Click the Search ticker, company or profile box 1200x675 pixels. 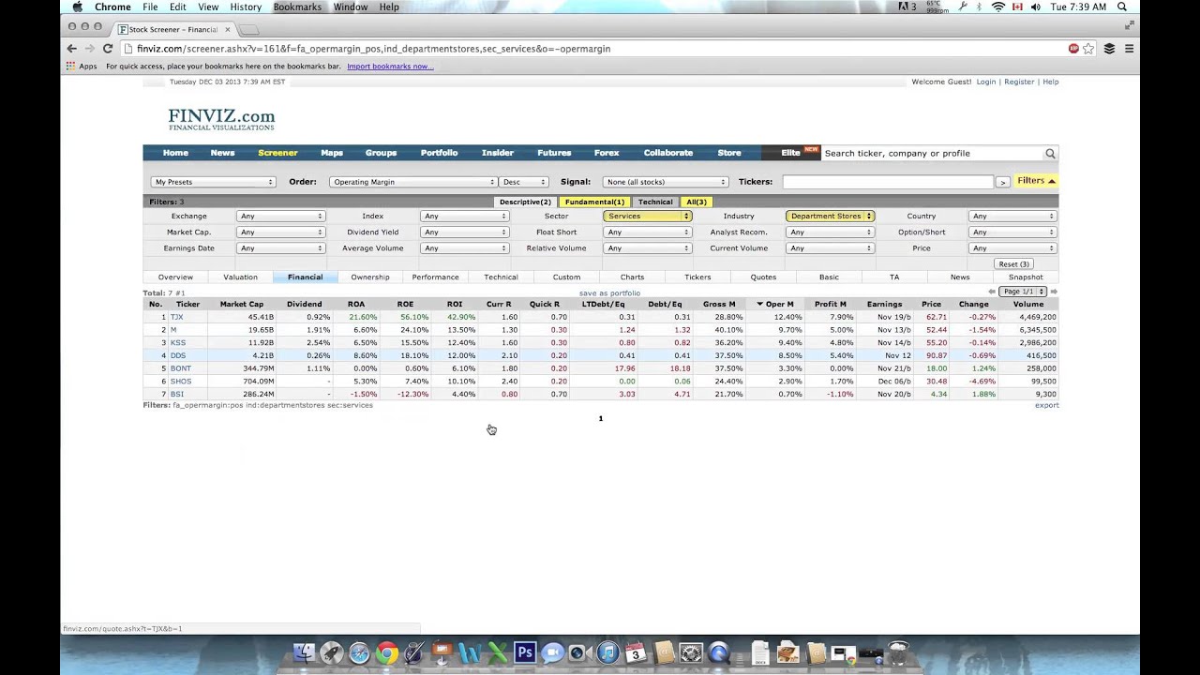pos(934,154)
